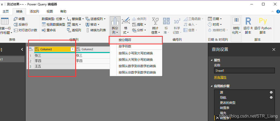The height and width of the screenshot is (121, 280).
Task: Choose By Number of Characters (按字符数)
Action: (136, 46)
